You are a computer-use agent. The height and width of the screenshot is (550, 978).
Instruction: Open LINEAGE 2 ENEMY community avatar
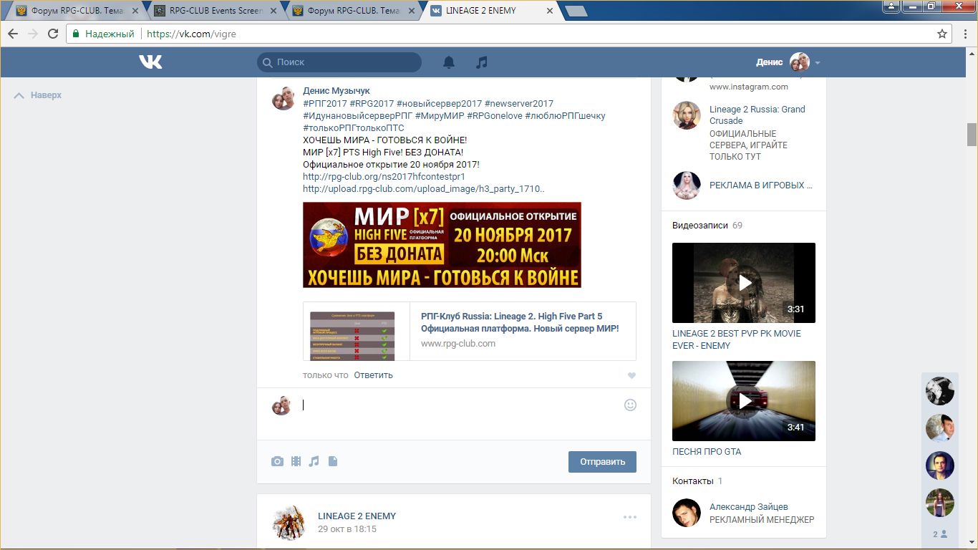pos(289,523)
